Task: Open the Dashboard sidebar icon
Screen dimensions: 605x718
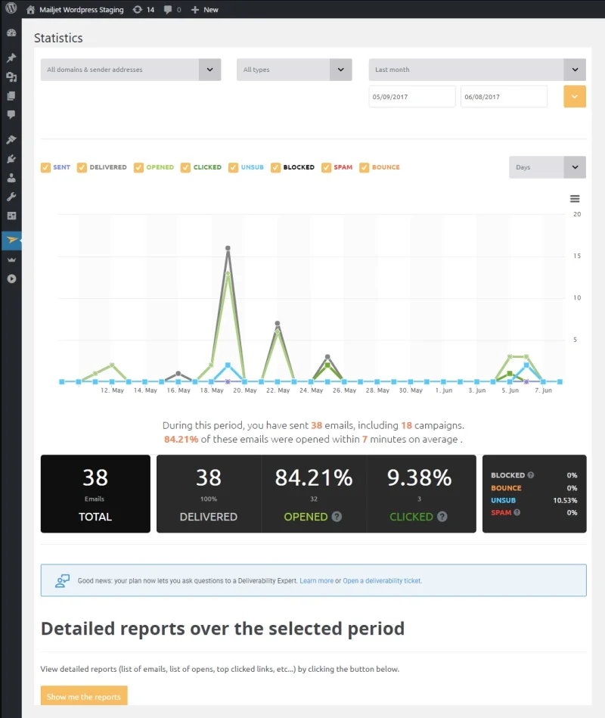Action: (11, 33)
